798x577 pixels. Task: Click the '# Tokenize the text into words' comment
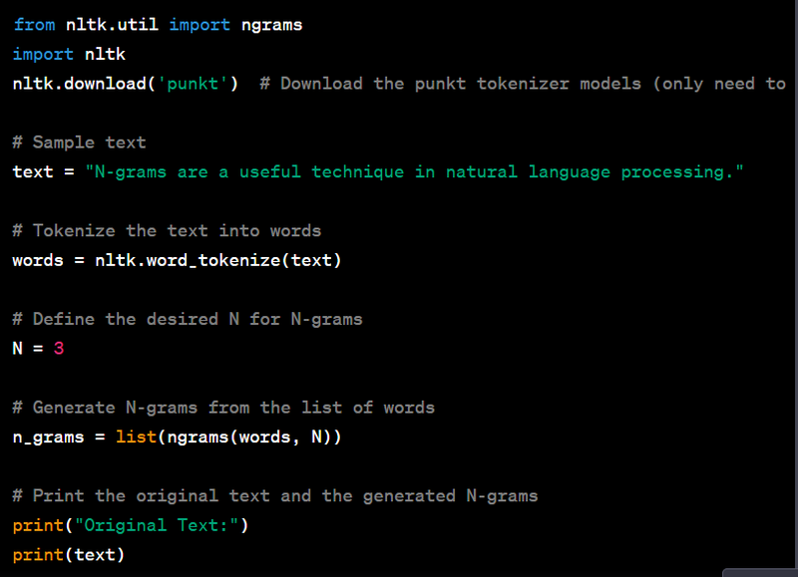tap(167, 230)
